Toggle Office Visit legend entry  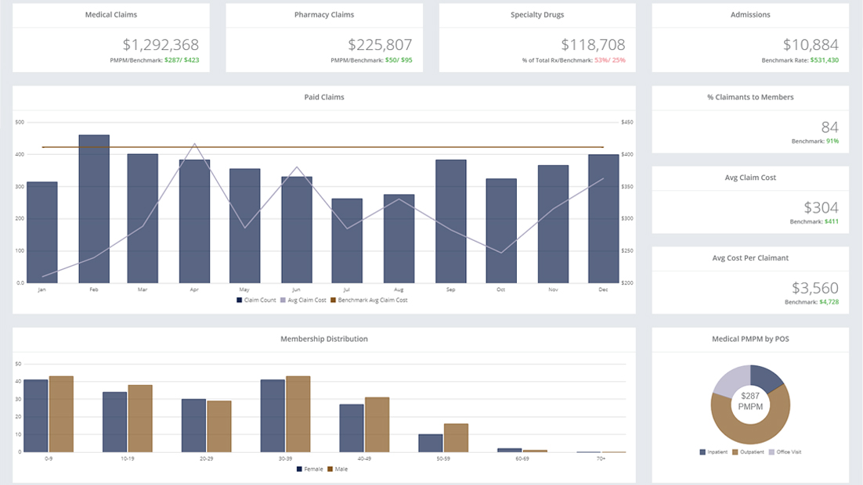tap(785, 451)
